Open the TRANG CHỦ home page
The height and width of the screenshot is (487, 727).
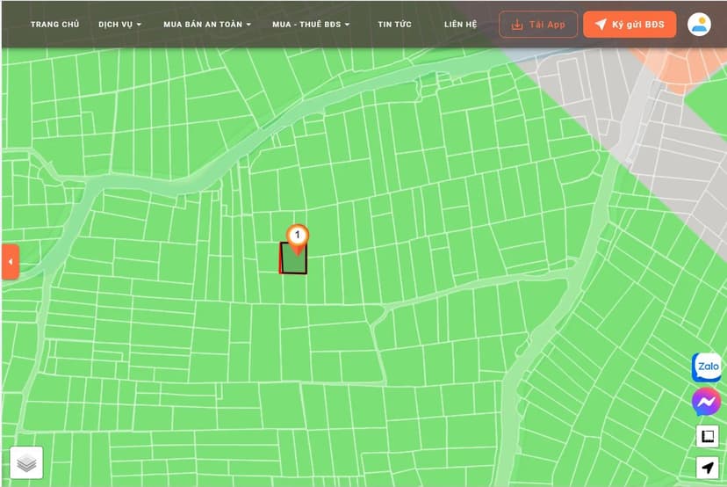click(54, 24)
